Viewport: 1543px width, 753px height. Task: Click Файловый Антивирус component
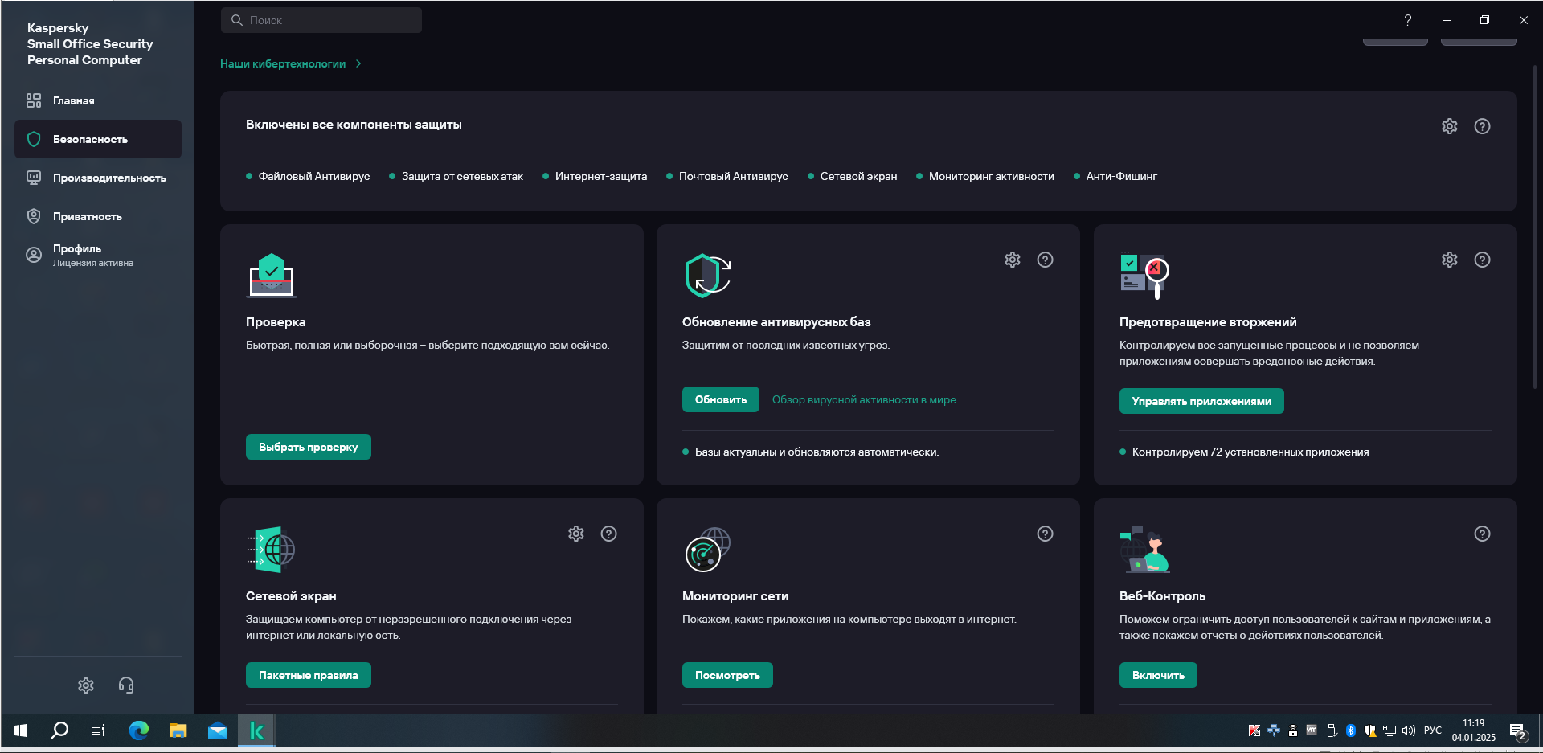coord(308,176)
